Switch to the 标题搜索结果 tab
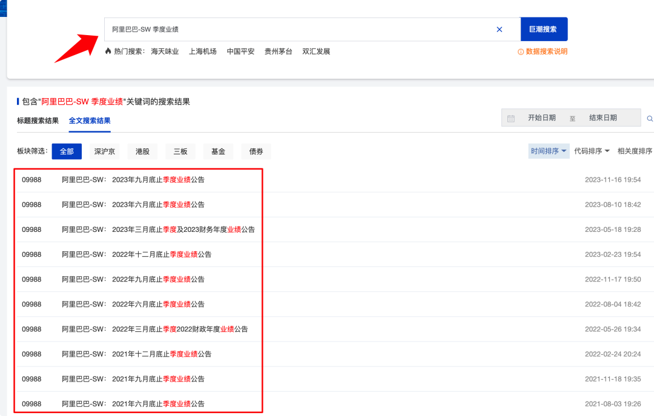The height and width of the screenshot is (416, 654). (38, 121)
